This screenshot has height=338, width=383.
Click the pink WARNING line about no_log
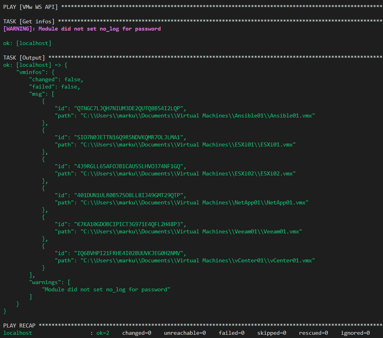coord(82,29)
